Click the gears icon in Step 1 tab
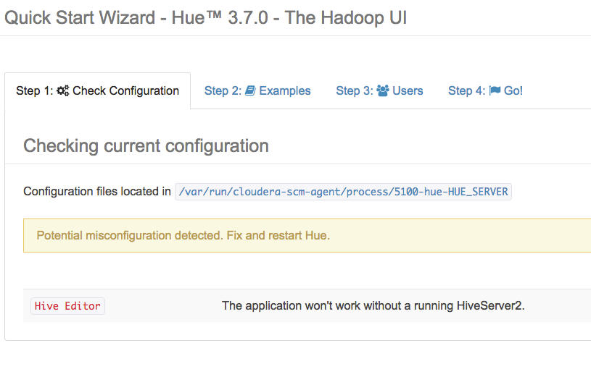This screenshot has width=591, height=369. [64, 91]
